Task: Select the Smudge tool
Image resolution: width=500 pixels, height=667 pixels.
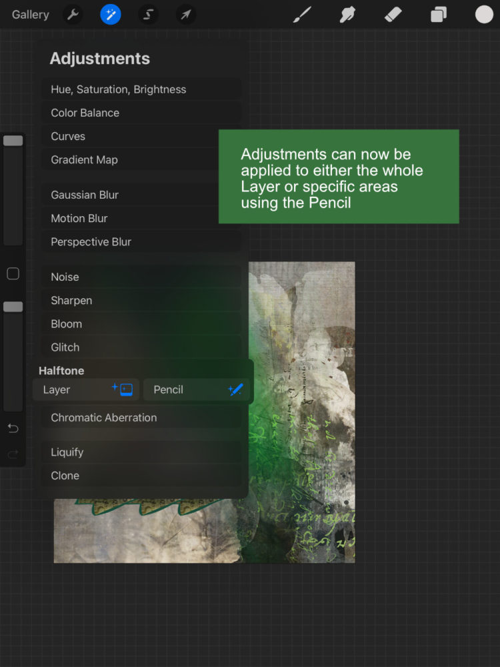Action: click(x=347, y=14)
